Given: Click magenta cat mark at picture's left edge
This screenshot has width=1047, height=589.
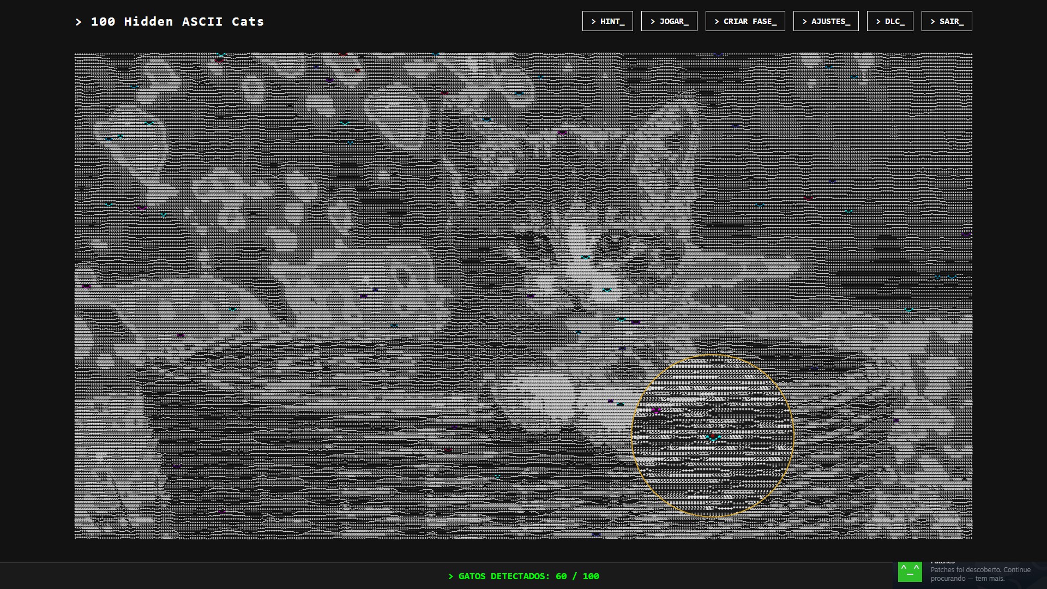Looking at the screenshot, I should click(x=86, y=286).
